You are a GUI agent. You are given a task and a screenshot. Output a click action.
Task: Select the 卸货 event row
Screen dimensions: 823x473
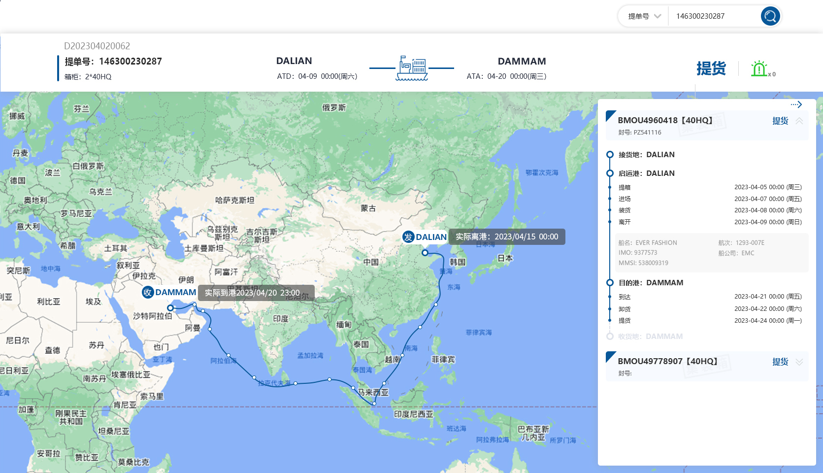pyautogui.click(x=710, y=309)
